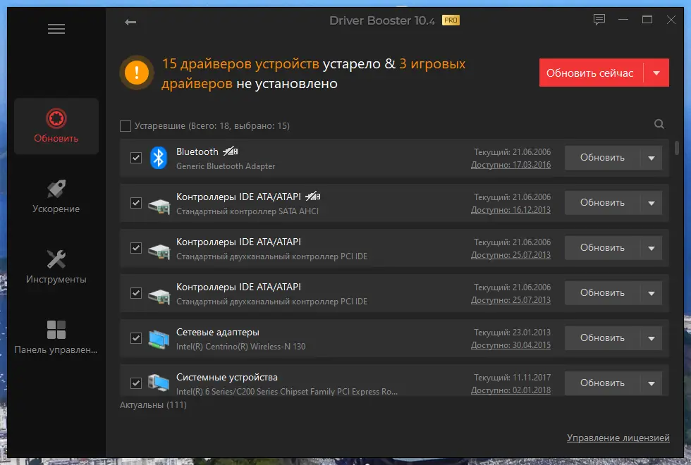Click the Intel Centrino network adapter icon
The image size is (691, 465).
[x=159, y=340]
